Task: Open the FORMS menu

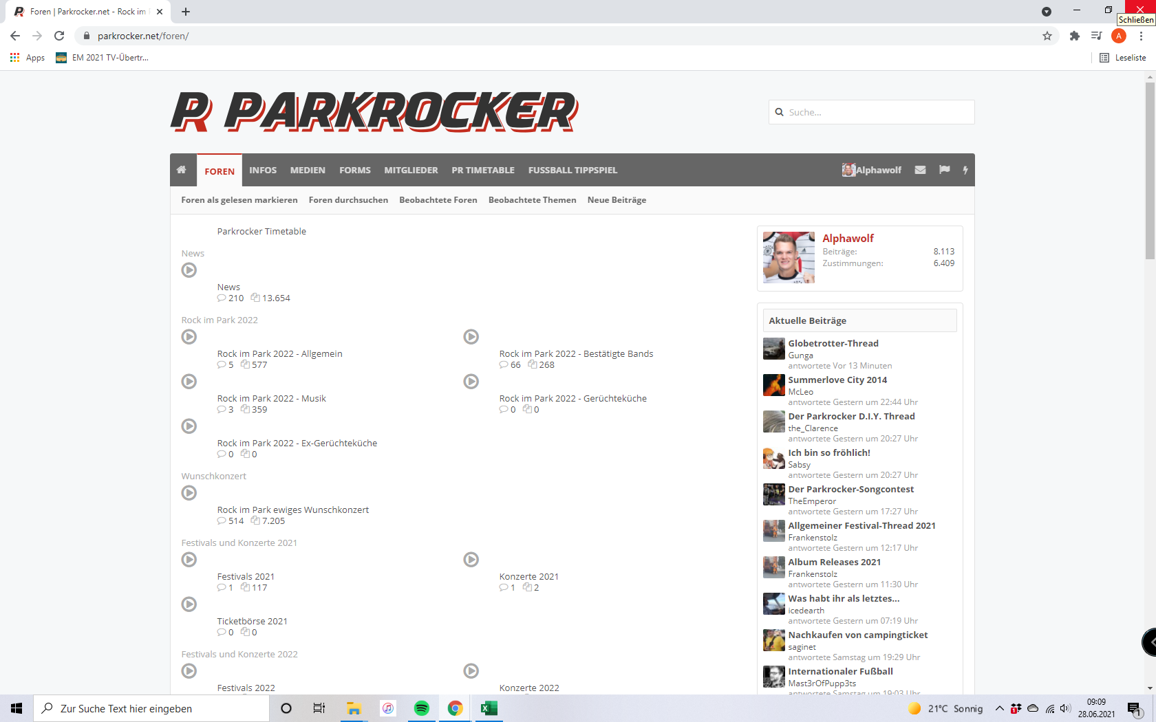Action: click(x=355, y=170)
